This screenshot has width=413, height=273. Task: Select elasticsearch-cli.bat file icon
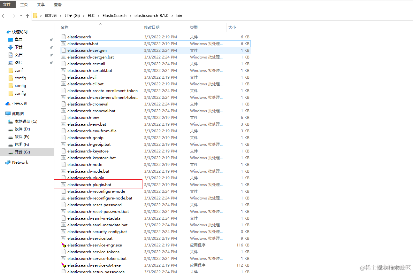pos(63,84)
